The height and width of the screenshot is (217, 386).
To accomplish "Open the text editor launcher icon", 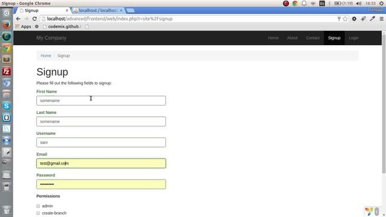I will pyautogui.click(x=7, y=153).
